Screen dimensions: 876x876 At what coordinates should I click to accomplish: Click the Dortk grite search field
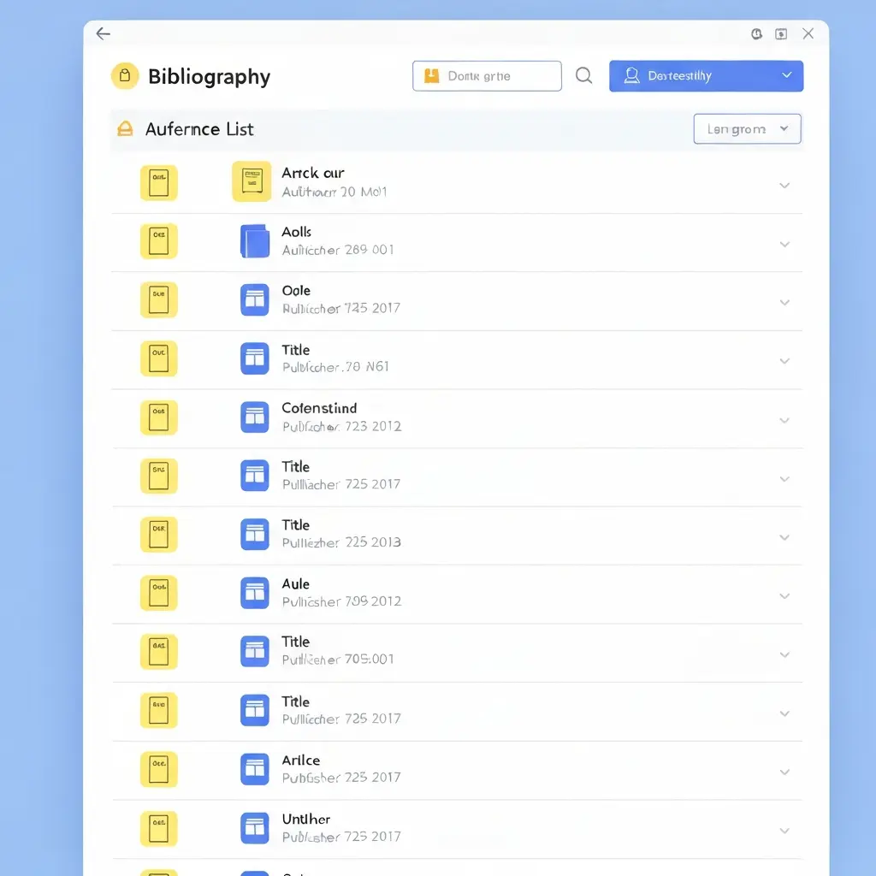[x=487, y=76]
